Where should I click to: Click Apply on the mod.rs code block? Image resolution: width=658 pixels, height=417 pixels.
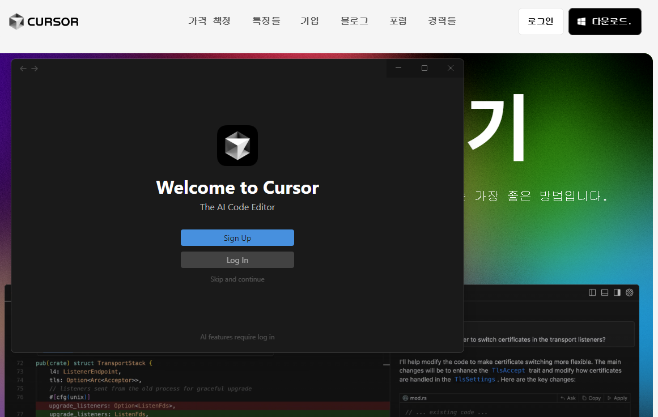(617, 398)
